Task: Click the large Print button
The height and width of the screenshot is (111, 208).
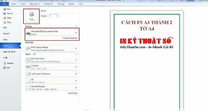Action: (x=31, y=16)
